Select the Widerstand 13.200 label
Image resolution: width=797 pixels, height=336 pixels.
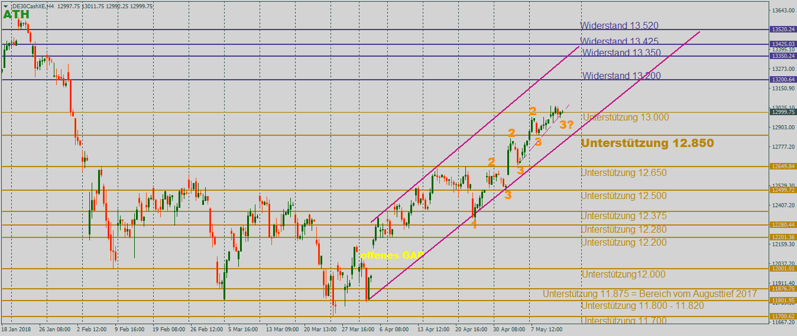pos(621,76)
